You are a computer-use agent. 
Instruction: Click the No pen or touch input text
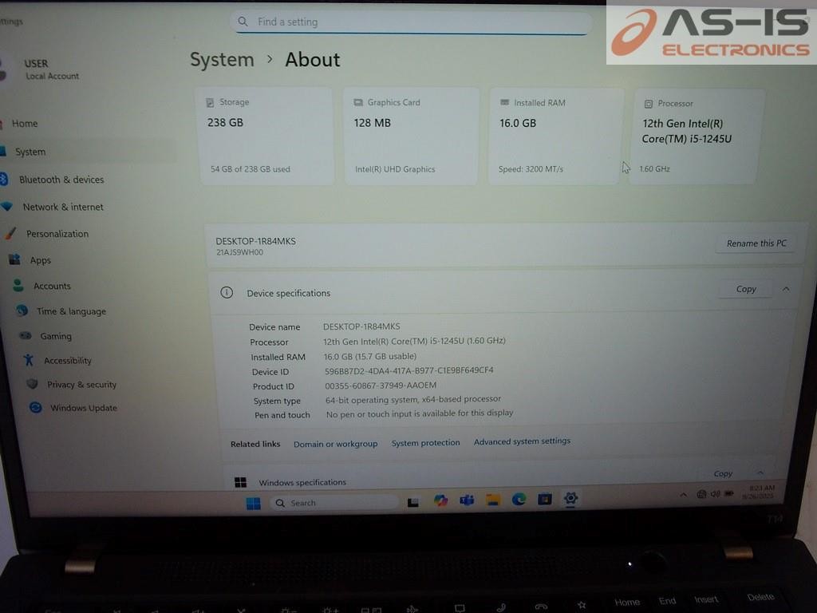click(x=420, y=413)
